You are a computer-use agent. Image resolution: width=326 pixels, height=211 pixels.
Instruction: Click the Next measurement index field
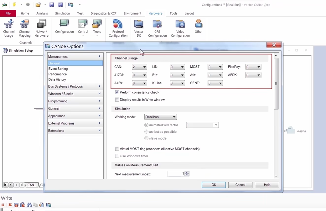[176, 173]
